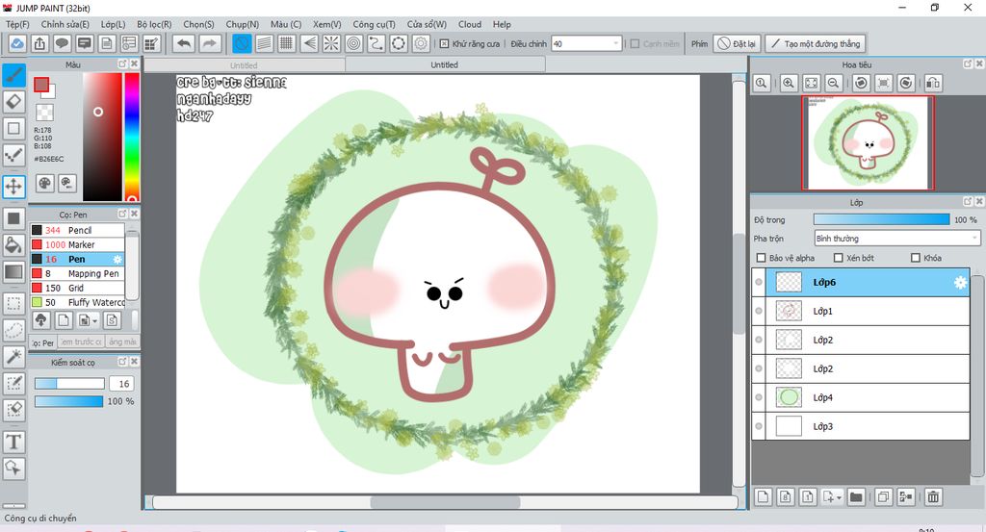Select the Move tool

pyautogui.click(x=13, y=186)
